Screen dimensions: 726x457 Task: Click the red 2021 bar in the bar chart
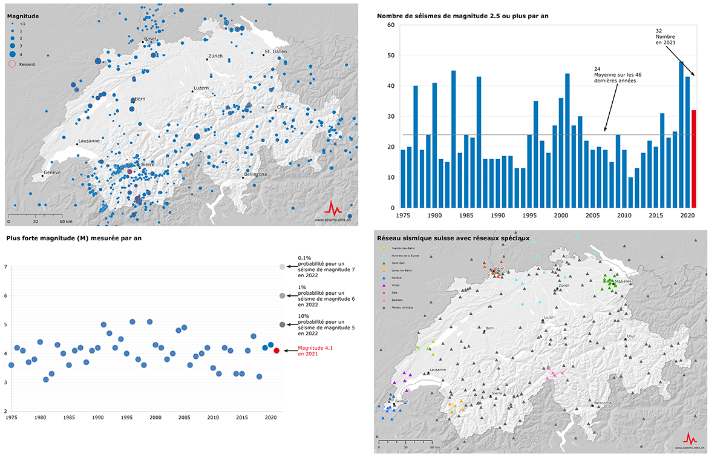pyautogui.click(x=695, y=159)
